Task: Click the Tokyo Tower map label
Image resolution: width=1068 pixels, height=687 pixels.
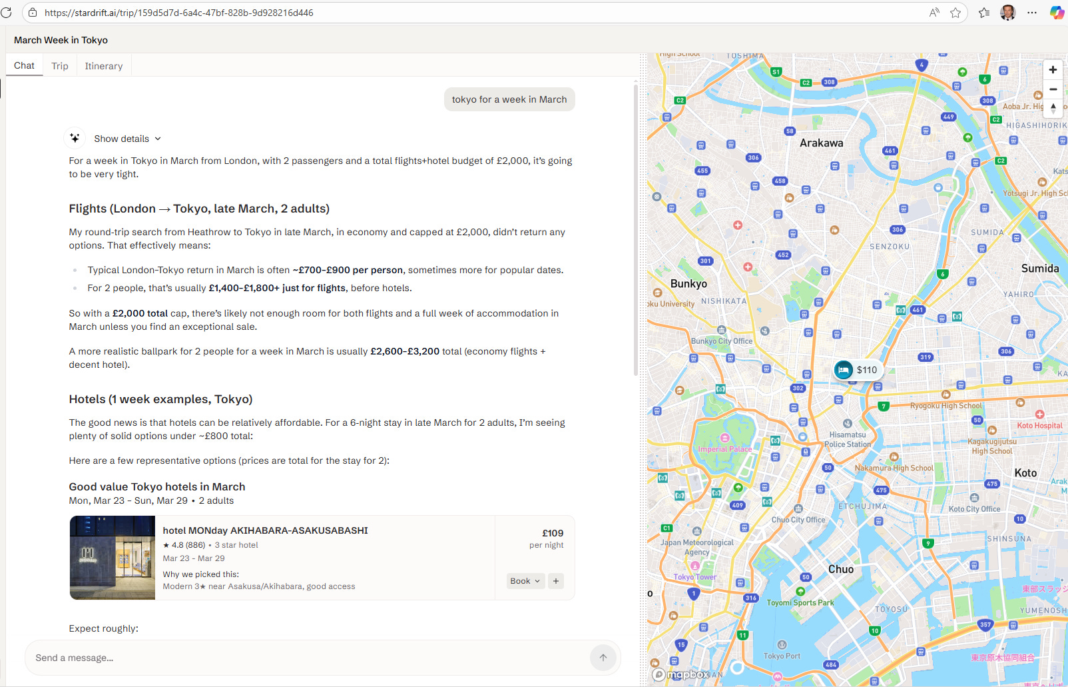Action: [x=694, y=577]
